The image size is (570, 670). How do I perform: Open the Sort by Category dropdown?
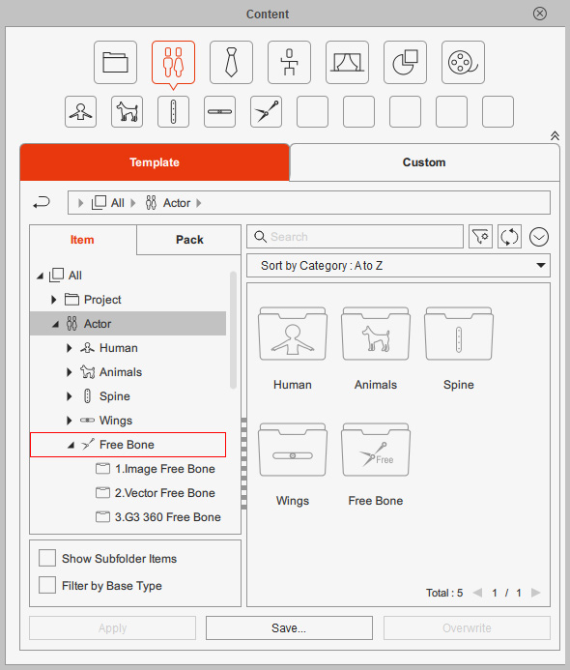tap(398, 265)
